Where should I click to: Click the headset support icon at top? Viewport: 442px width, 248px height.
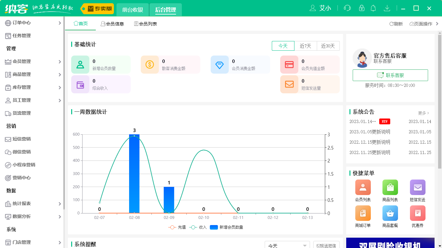click(347, 8)
